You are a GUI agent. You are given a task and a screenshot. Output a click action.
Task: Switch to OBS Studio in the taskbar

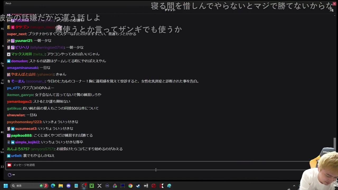84,186
